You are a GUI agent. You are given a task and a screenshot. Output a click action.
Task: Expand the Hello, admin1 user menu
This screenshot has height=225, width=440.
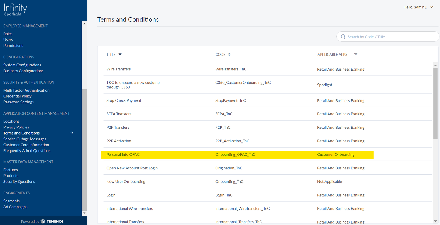pos(432,7)
